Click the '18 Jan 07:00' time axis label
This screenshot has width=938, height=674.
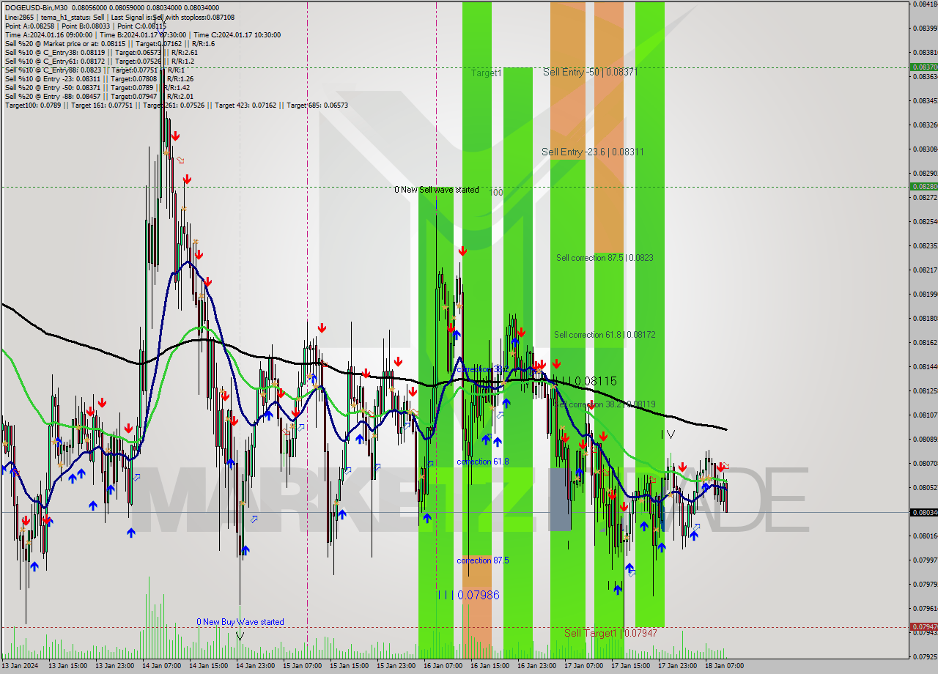pyautogui.click(x=724, y=666)
